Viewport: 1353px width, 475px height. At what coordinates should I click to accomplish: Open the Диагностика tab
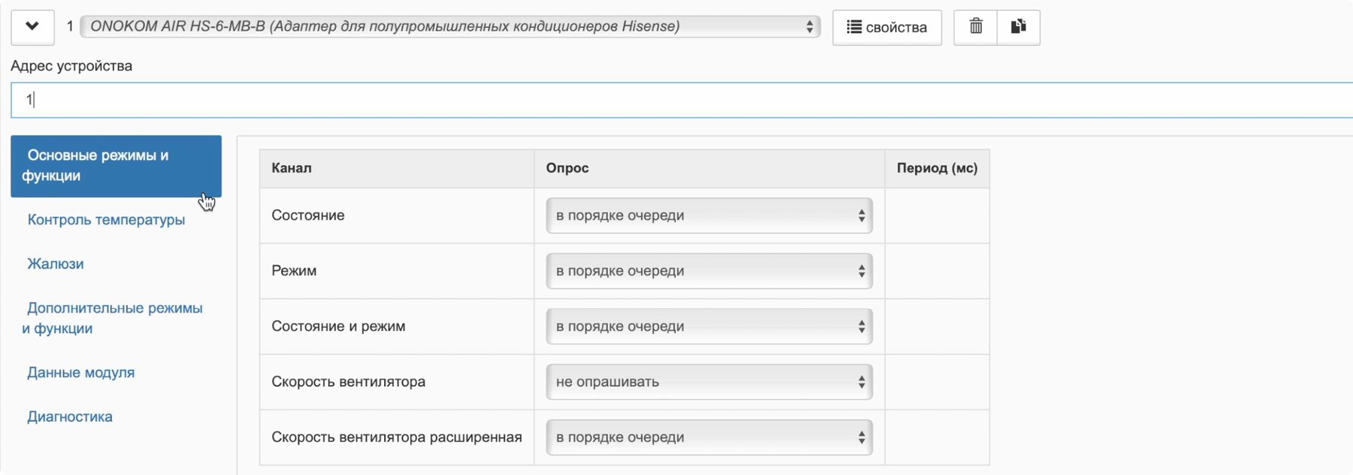[x=70, y=417]
